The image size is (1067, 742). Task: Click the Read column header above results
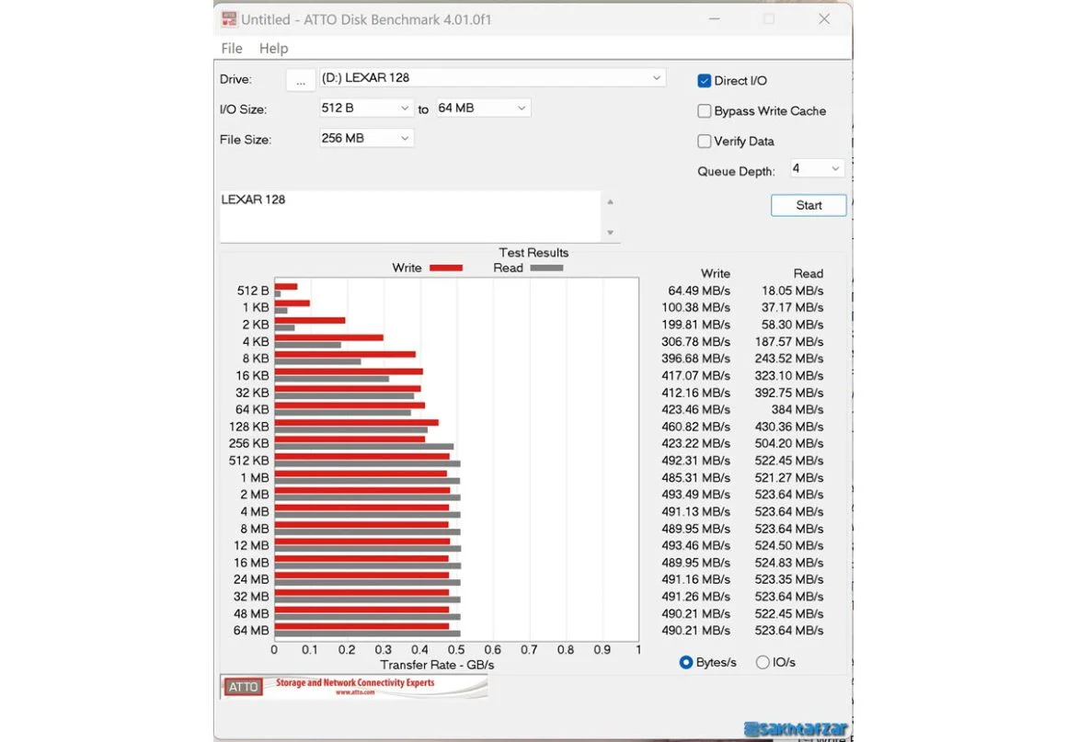tap(809, 273)
